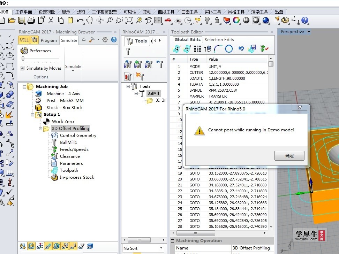This screenshot has width=339, height=254.
Task: Click the instance grid icon in Global Edits
Action: 197,49
